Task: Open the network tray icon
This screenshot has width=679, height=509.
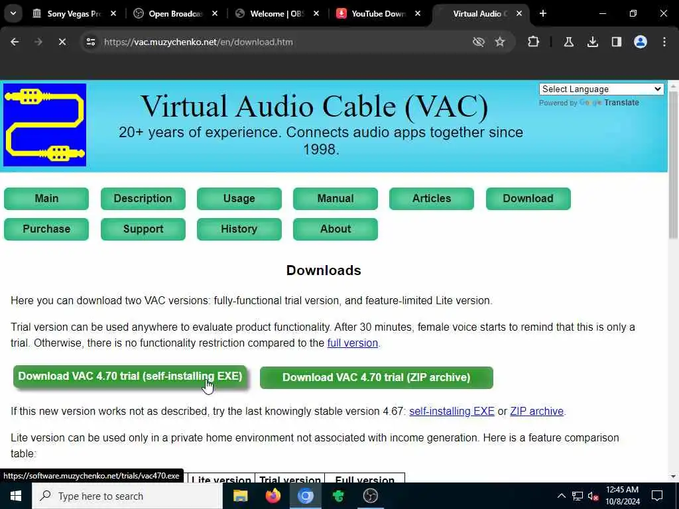Action: 578,496
